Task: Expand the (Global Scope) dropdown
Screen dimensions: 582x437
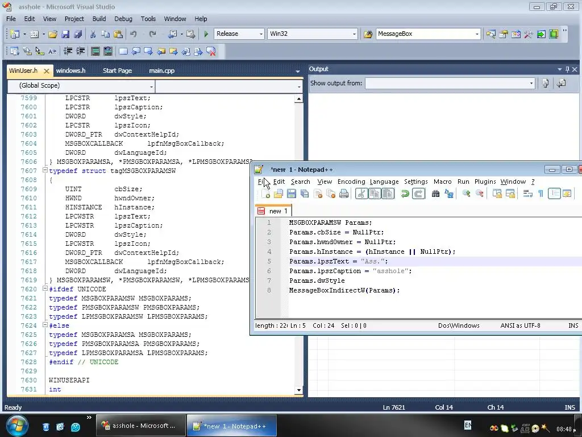Action: click(x=151, y=86)
